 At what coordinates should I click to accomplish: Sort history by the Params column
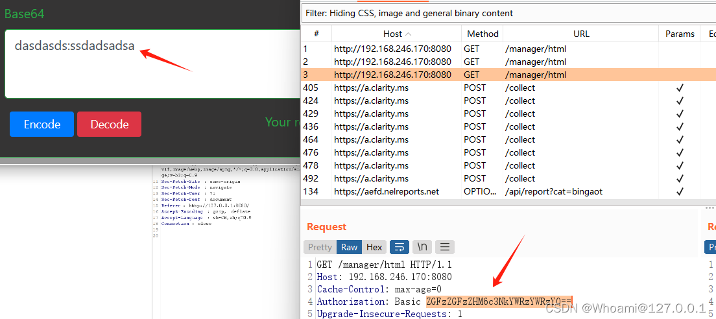point(680,34)
